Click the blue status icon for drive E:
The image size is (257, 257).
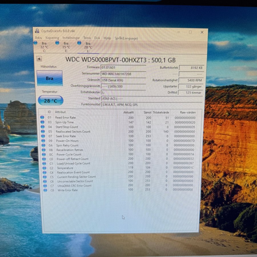(x=57, y=43)
